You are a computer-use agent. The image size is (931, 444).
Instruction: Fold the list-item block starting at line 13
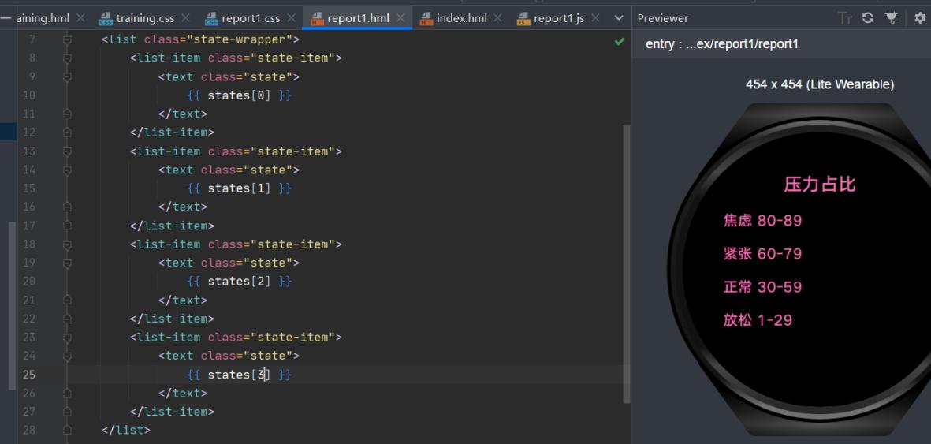[x=68, y=151]
